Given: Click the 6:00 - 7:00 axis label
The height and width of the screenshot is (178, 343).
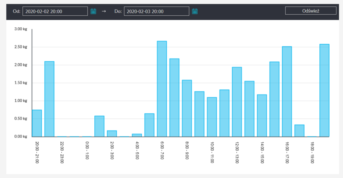Looking at the screenshot, I should [x=162, y=151].
